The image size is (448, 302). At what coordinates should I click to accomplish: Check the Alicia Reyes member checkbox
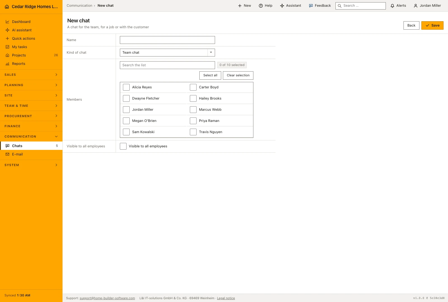click(x=126, y=87)
